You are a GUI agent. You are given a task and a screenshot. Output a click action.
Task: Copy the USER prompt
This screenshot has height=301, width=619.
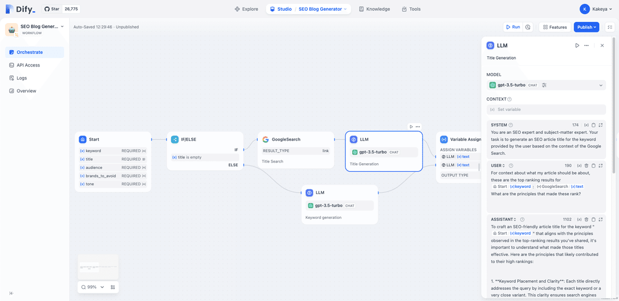point(594,165)
